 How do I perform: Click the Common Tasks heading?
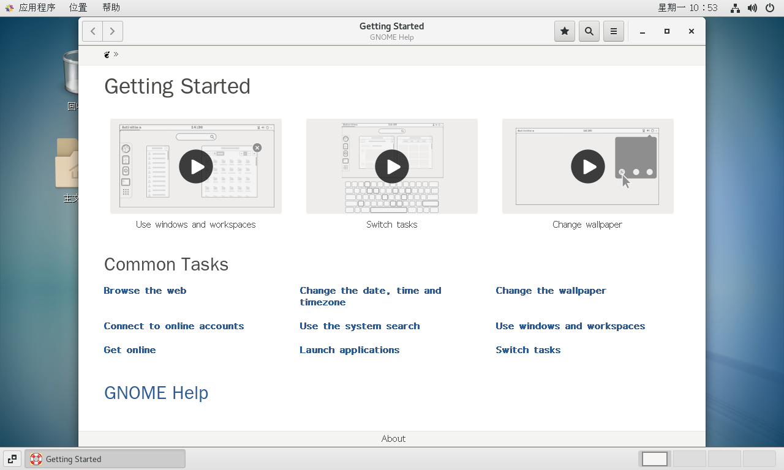[166, 264]
